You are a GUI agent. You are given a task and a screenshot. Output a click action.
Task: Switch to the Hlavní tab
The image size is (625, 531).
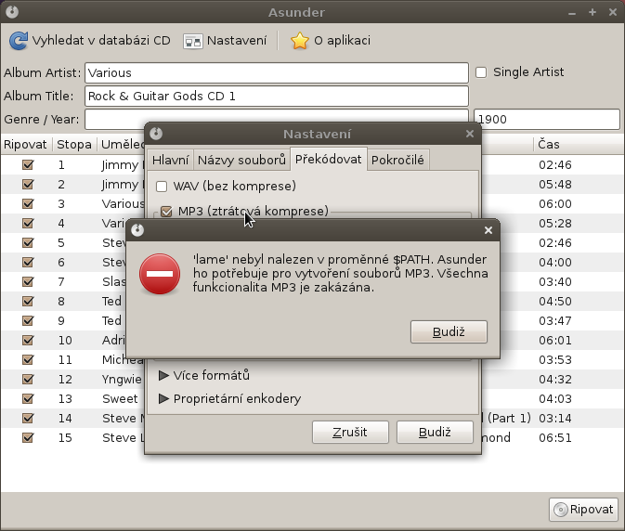(170, 161)
